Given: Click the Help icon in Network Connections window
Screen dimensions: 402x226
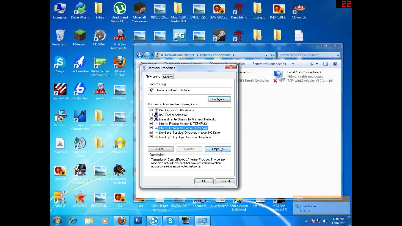Looking at the screenshot, I should pos(335,64).
